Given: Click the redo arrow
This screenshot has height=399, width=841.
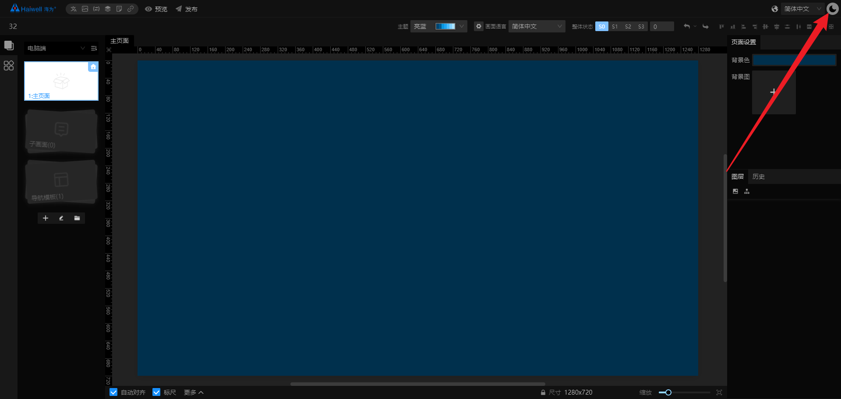Looking at the screenshot, I should pos(705,26).
